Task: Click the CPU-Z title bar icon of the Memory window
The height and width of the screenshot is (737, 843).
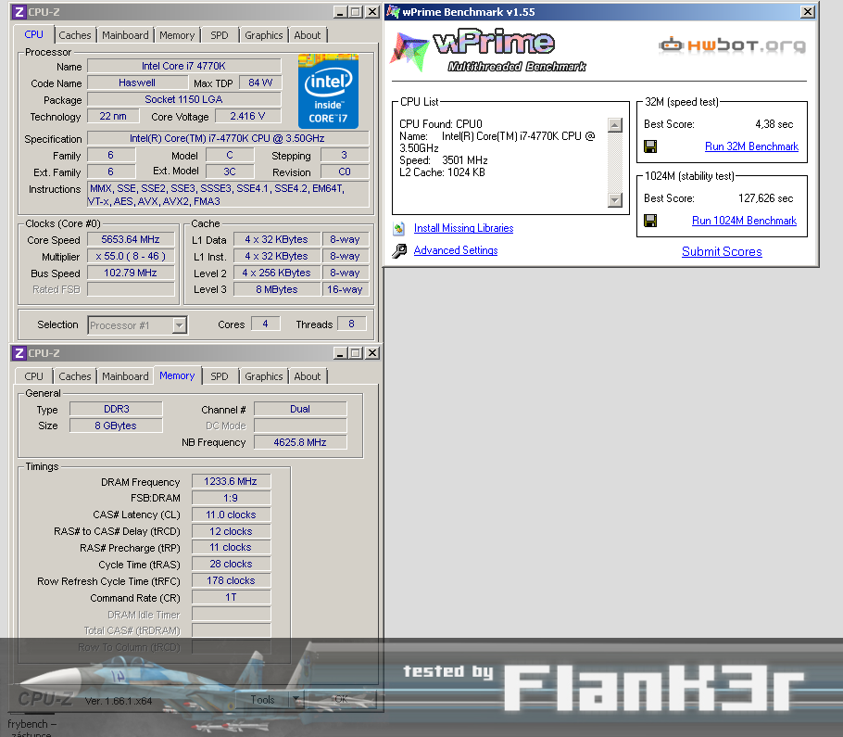Action: pyautogui.click(x=19, y=353)
